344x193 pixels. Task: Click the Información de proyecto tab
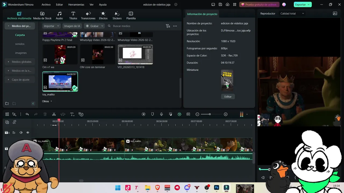click(202, 14)
